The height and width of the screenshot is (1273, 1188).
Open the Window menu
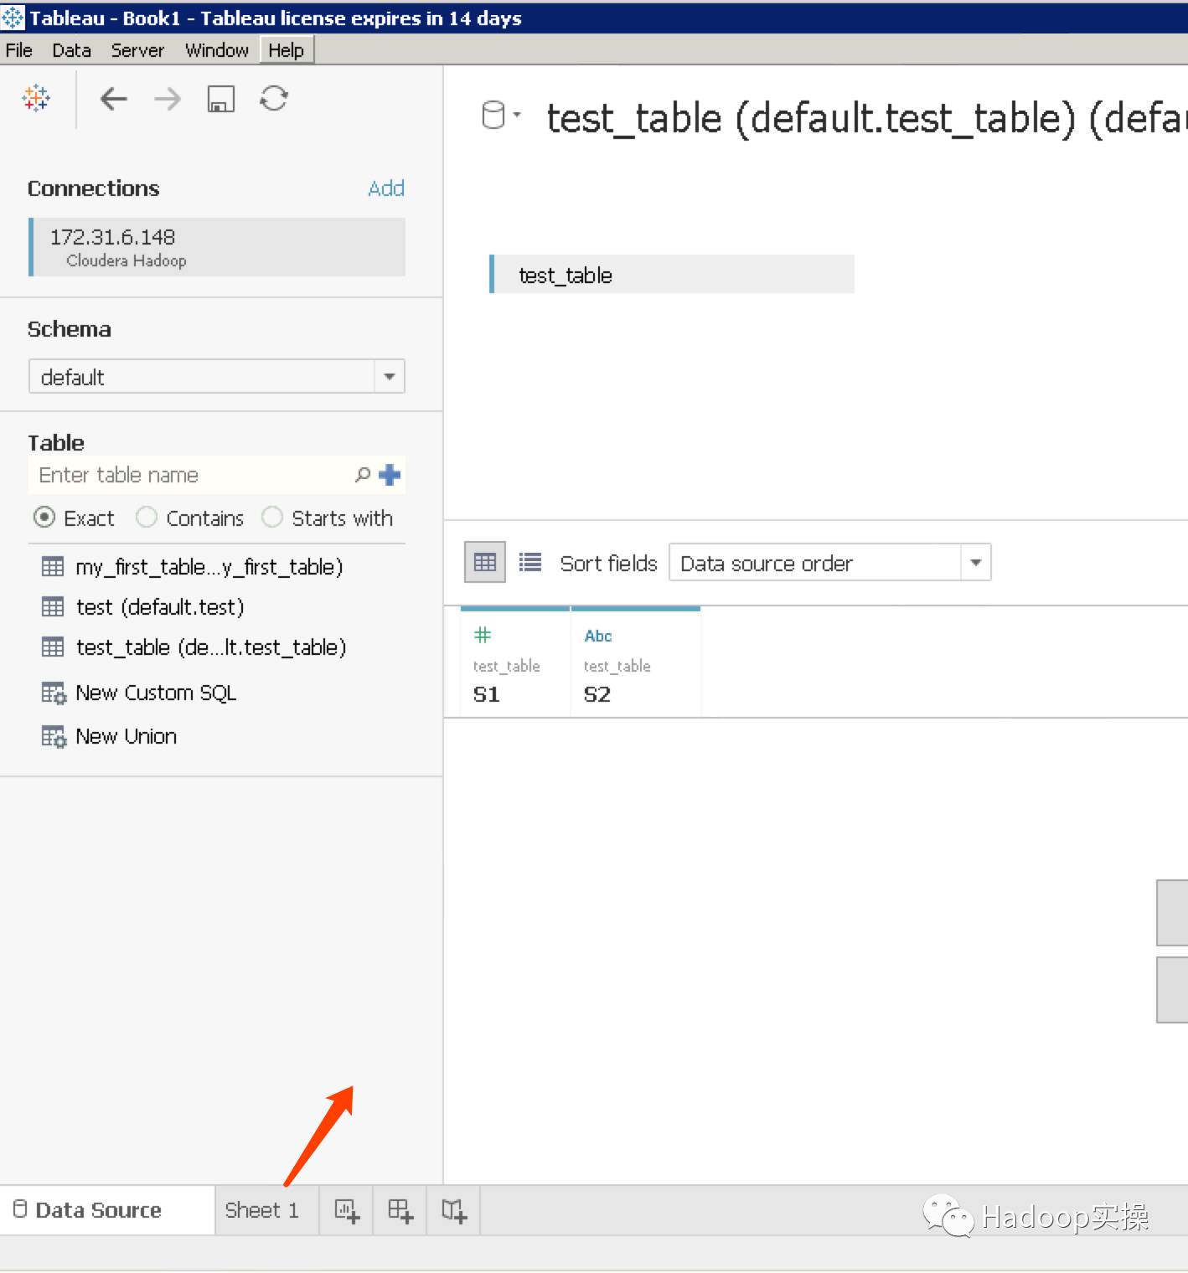[x=217, y=50]
